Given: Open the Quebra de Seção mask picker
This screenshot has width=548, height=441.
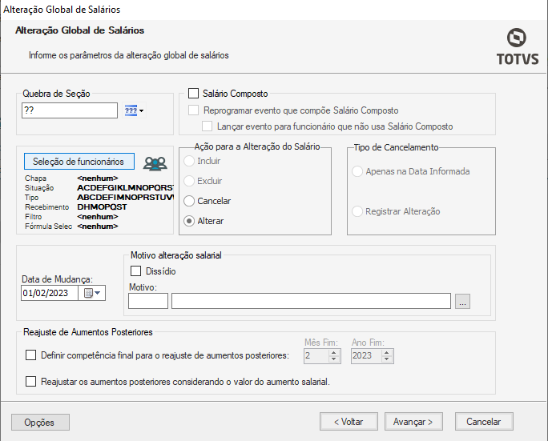Looking at the screenshot, I should pyautogui.click(x=133, y=110).
